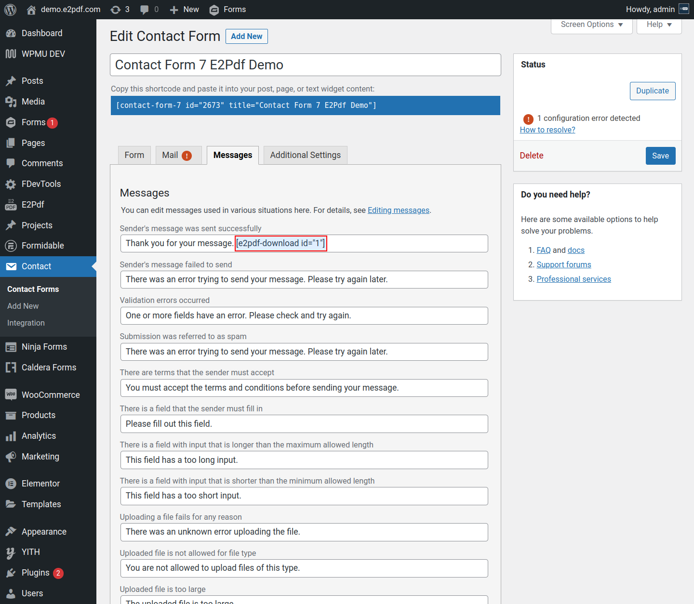This screenshot has height=604, width=694.
Task: Click the Ninja Forms sidebar icon
Action: coord(11,347)
